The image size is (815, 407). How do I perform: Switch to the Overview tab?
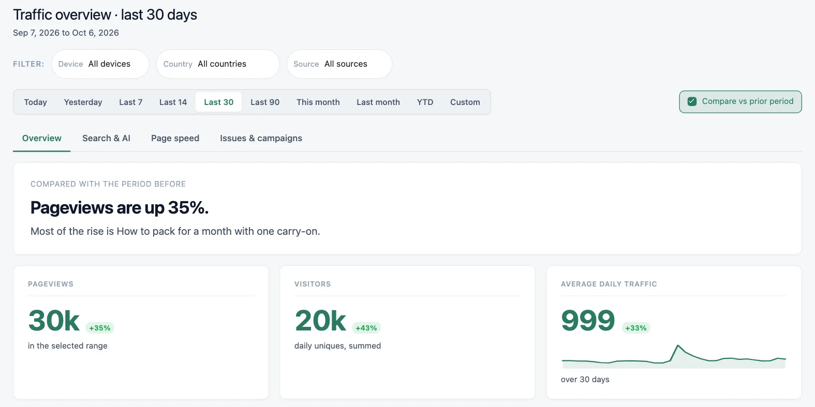42,138
